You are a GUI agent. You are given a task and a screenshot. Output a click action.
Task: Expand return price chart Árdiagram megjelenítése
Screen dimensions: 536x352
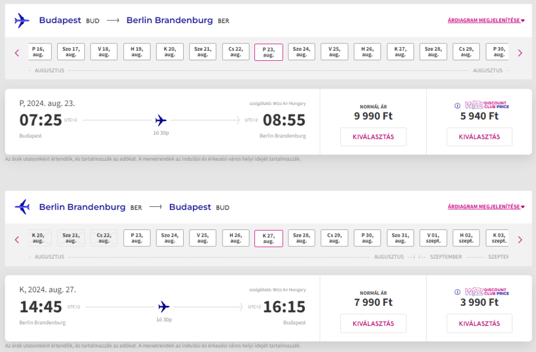point(486,206)
